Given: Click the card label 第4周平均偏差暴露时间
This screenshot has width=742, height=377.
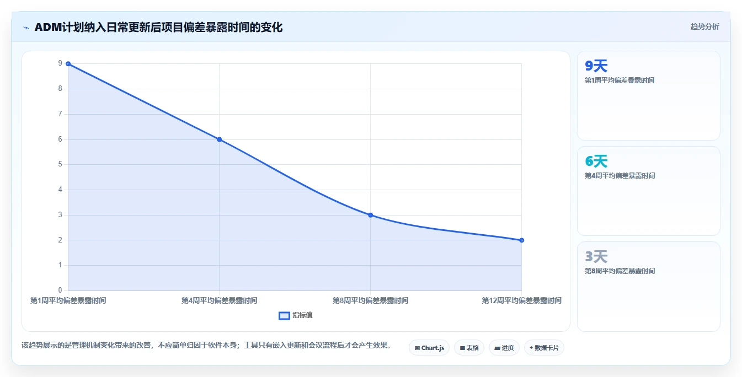Looking at the screenshot, I should (x=620, y=176).
